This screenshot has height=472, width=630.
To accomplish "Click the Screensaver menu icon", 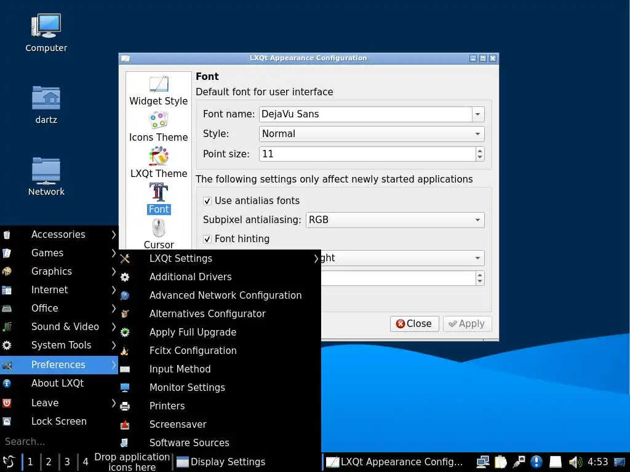I will [x=125, y=425].
